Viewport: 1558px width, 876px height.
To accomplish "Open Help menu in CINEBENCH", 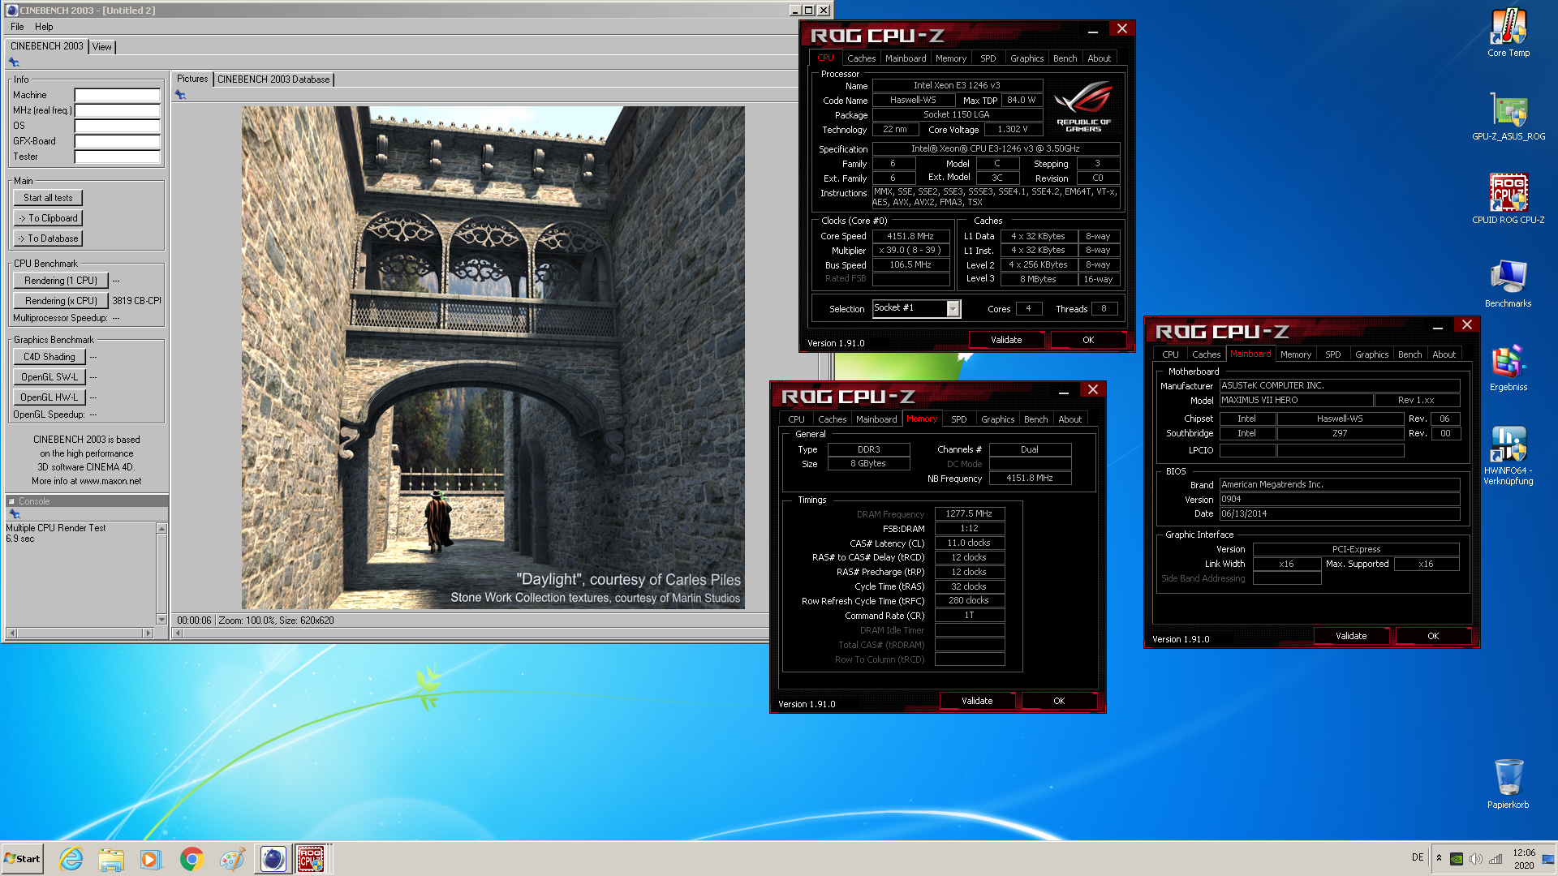I will [x=44, y=27].
